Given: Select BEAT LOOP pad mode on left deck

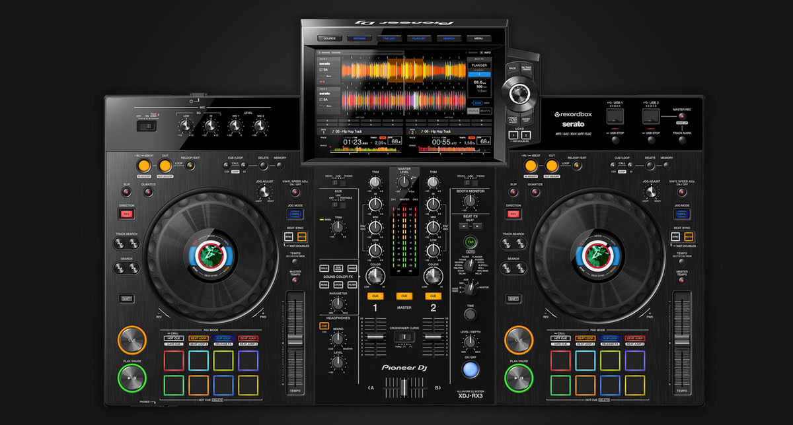Looking at the screenshot, I should coord(198,338).
